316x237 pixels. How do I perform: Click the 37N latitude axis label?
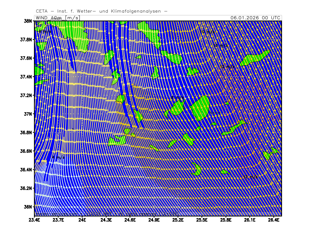pos(27,114)
